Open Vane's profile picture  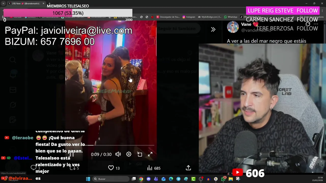tap(233, 27)
